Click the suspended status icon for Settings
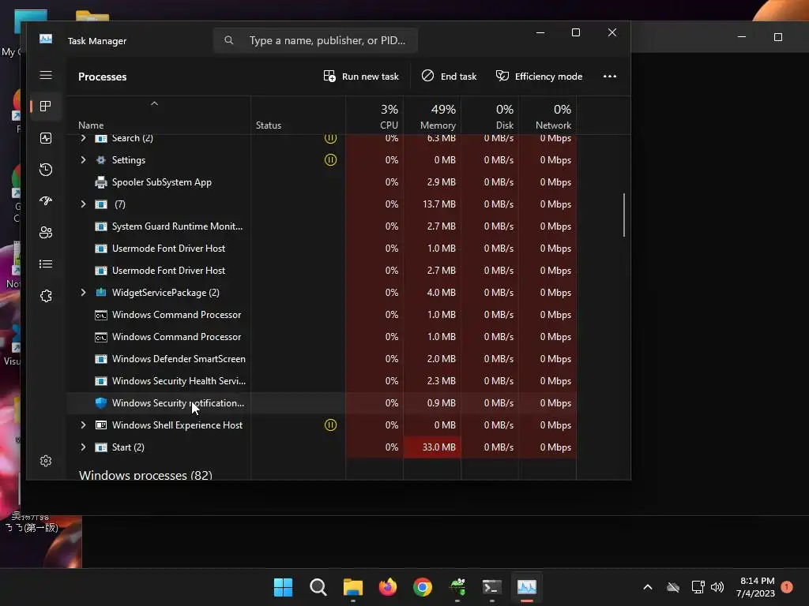809x606 pixels. pyautogui.click(x=330, y=159)
